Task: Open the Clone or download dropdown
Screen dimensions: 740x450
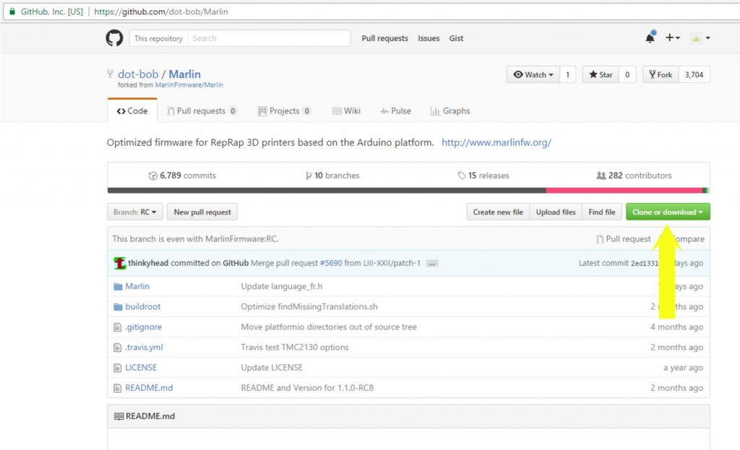Action: (x=668, y=212)
